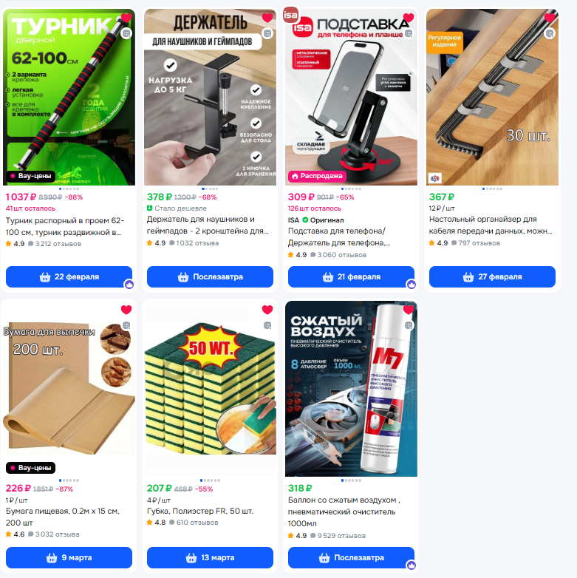This screenshot has height=578, width=577.
Task: Add Турник to cart, 22 февраля delivery
Action: pos(69,277)
